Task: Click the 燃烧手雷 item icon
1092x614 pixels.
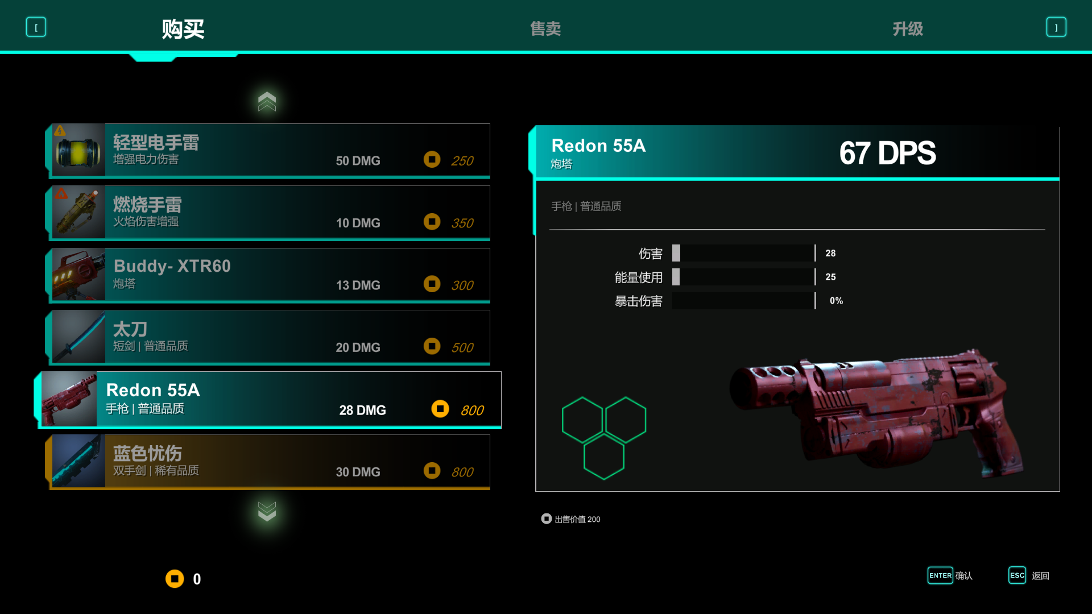Action: pyautogui.click(x=78, y=212)
